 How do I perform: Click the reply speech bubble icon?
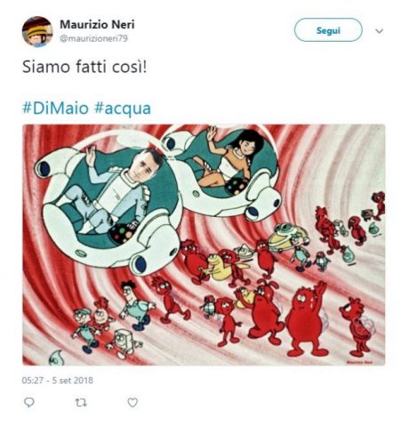pyautogui.click(x=29, y=402)
